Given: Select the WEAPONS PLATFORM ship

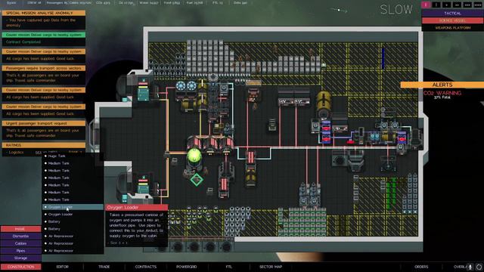Looking at the screenshot, I should 452,28.
